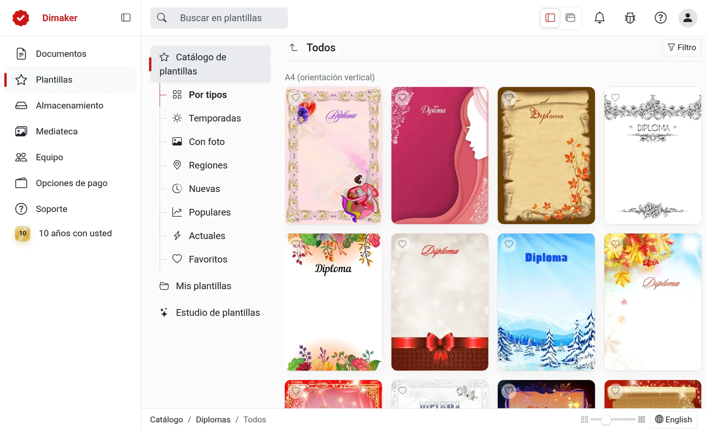Open the flower wreath Diploma template
This screenshot has height=431, width=706.
coord(333,302)
